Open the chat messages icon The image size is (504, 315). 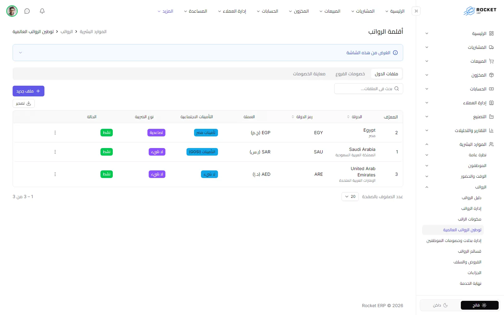coord(27,11)
